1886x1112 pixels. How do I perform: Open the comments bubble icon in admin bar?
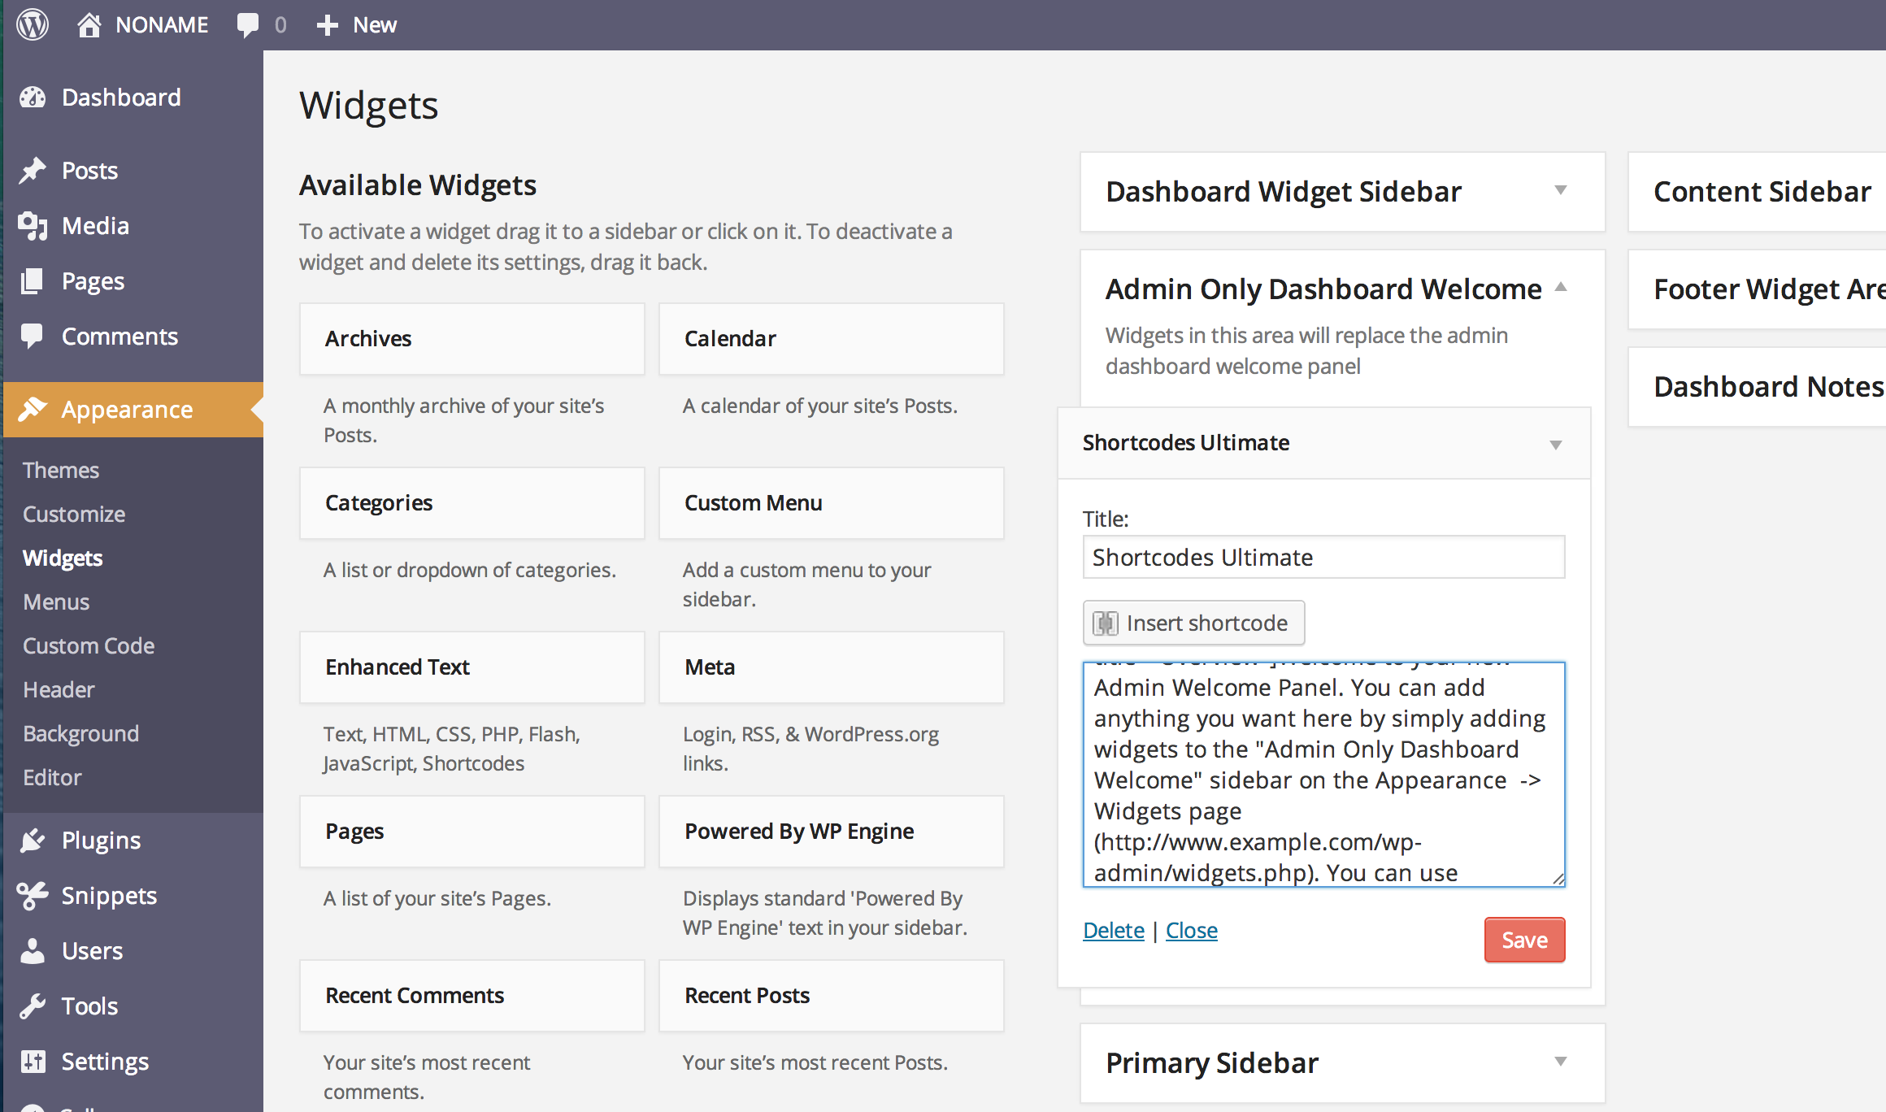coord(248,24)
